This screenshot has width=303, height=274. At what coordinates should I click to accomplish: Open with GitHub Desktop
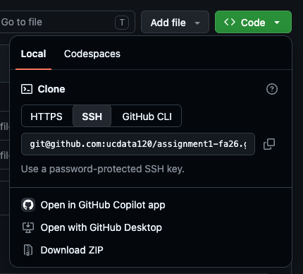point(101,227)
